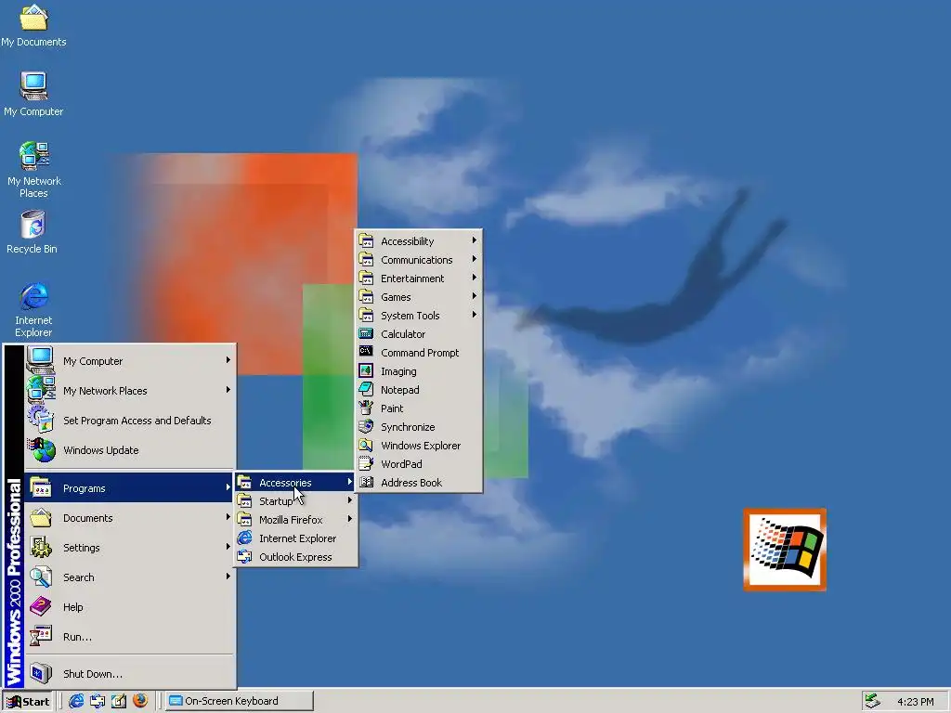Click the 4:23 PM taskbar clock
The height and width of the screenshot is (713, 951).
(x=915, y=702)
